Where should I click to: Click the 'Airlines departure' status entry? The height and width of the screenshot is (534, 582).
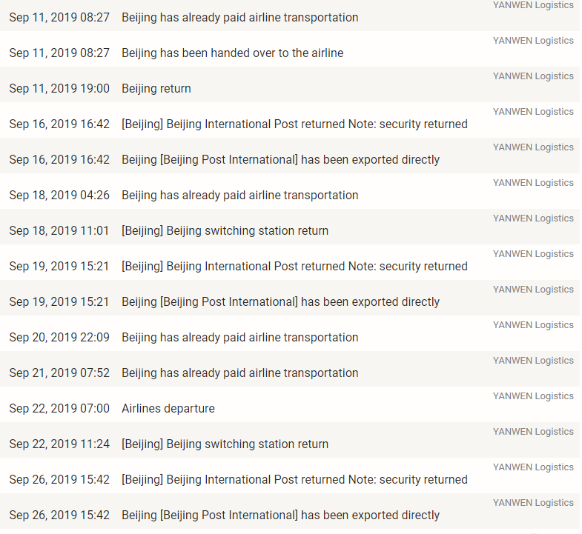[168, 408]
